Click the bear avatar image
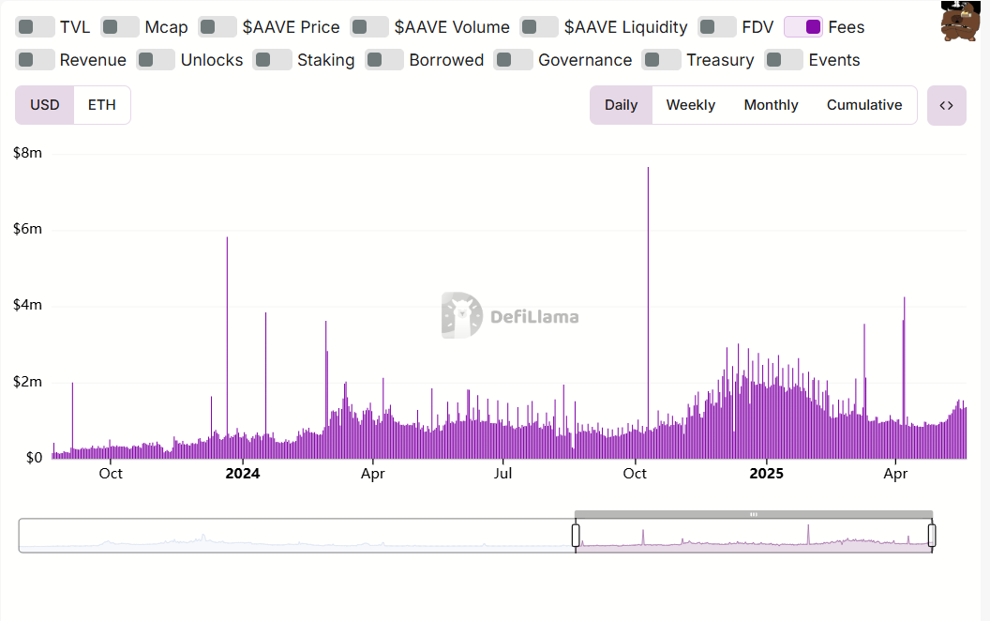The height and width of the screenshot is (621, 990). point(960,21)
